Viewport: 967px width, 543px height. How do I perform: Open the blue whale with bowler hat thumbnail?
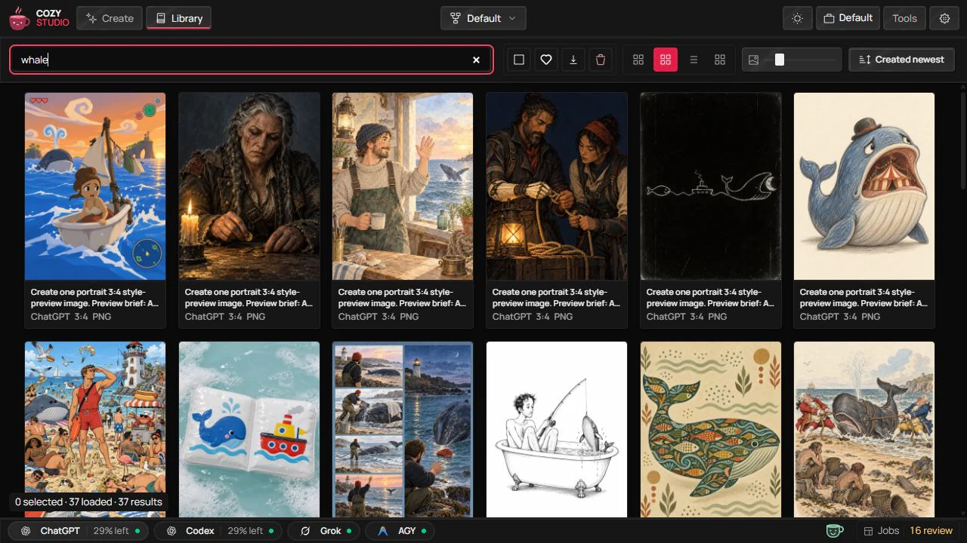864,186
